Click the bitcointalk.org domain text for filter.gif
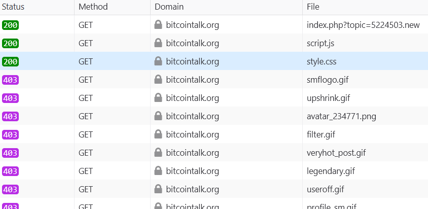The image size is (428, 209). (x=192, y=135)
